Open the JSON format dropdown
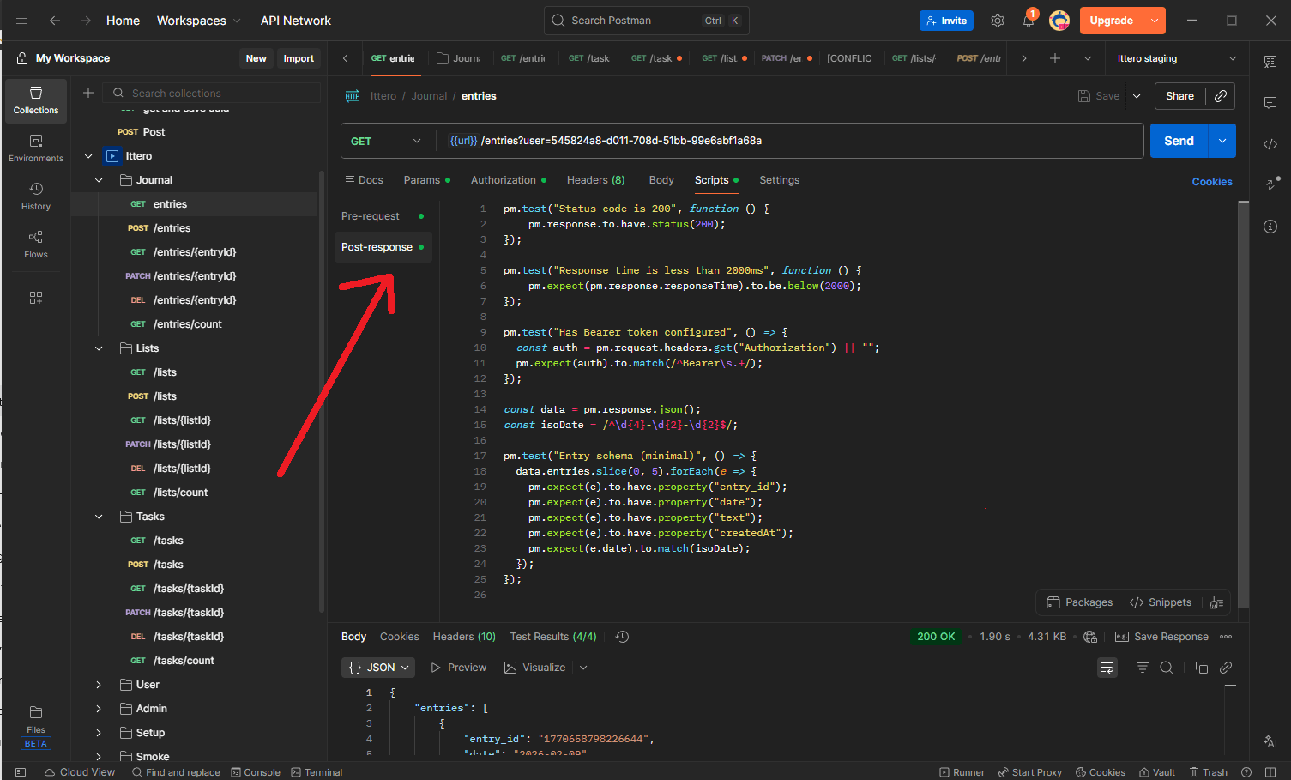The height and width of the screenshot is (780, 1291). (378, 668)
